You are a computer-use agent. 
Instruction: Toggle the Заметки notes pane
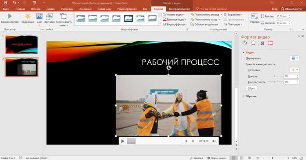tap(197, 158)
